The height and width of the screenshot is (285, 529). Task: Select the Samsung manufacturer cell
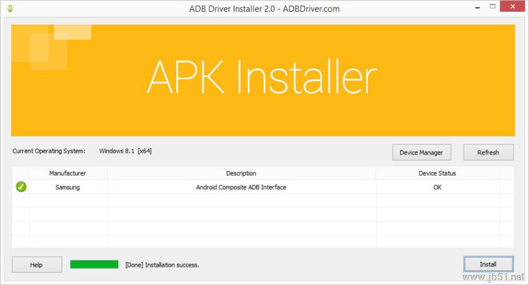pyautogui.click(x=68, y=187)
